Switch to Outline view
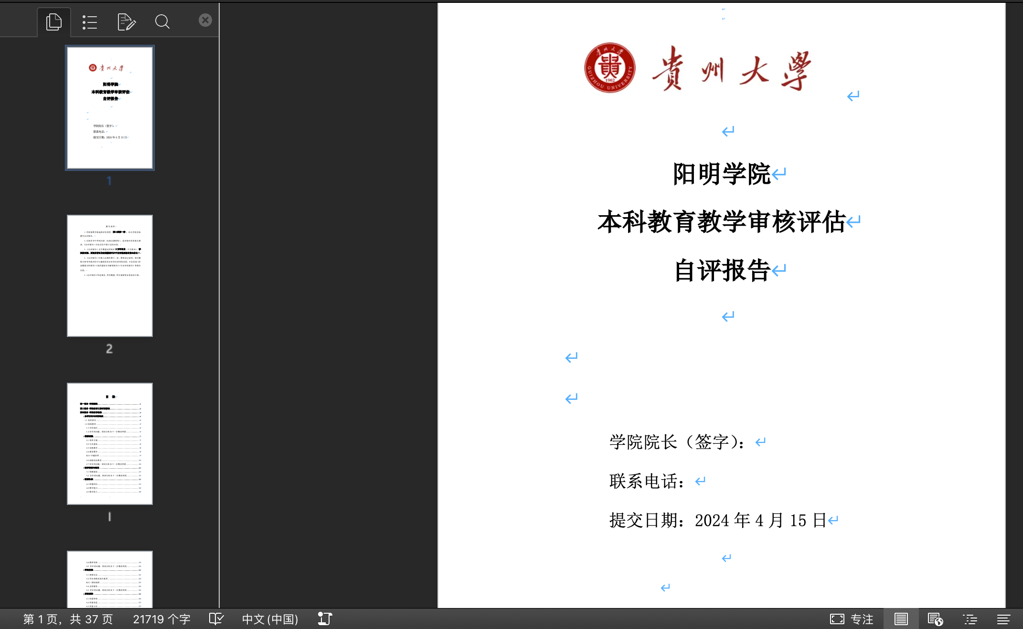Screen dimensions: 1023x629 [x=970, y=619]
